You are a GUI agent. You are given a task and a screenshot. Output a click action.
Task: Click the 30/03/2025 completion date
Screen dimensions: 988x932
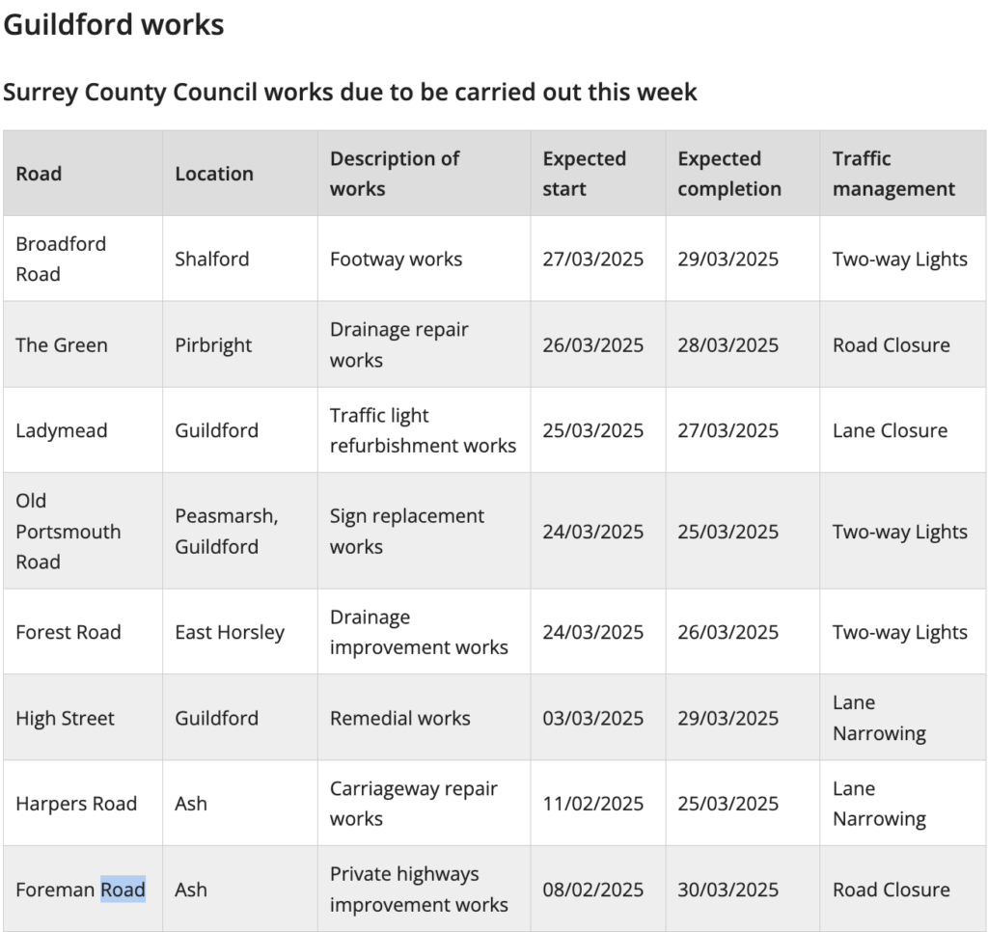pos(727,890)
